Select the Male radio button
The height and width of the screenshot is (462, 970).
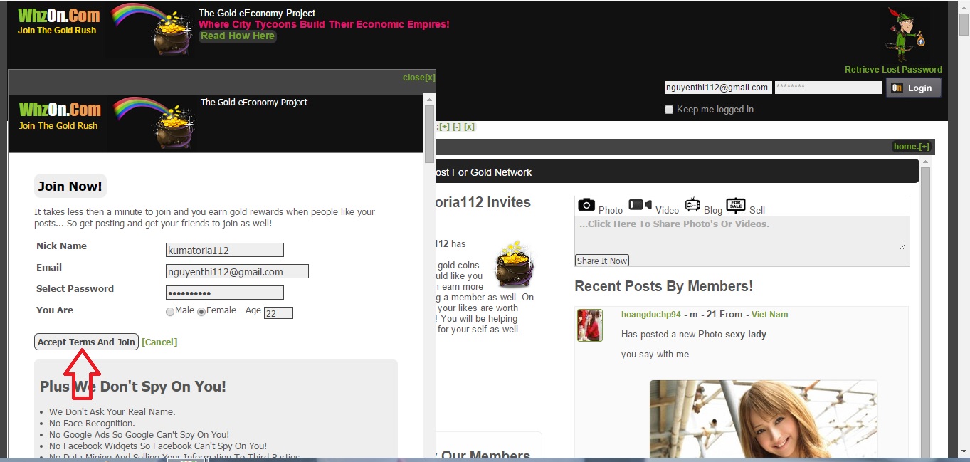[170, 311]
